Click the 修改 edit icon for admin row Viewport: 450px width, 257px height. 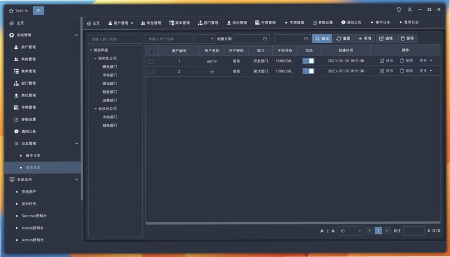[x=382, y=61]
